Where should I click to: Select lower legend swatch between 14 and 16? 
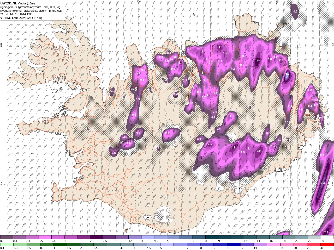(260, 244)
